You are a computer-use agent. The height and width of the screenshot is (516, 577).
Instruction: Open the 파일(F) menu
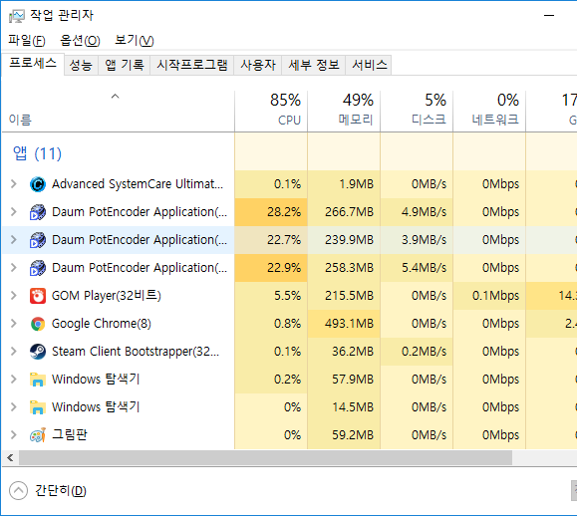pyautogui.click(x=27, y=40)
